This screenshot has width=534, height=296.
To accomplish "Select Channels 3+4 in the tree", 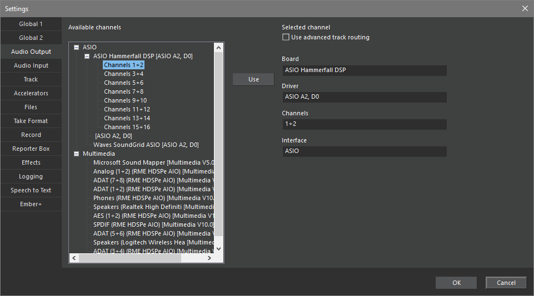I will [x=123, y=74].
